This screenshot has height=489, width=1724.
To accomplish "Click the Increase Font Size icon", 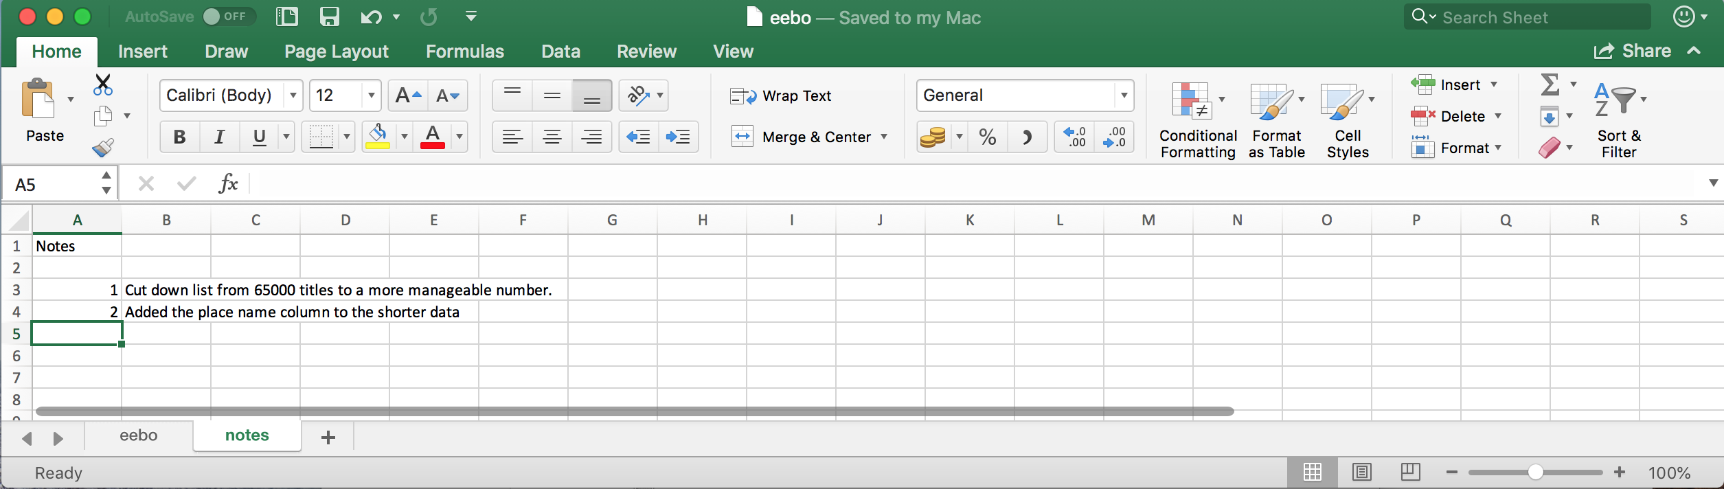I will 408,95.
